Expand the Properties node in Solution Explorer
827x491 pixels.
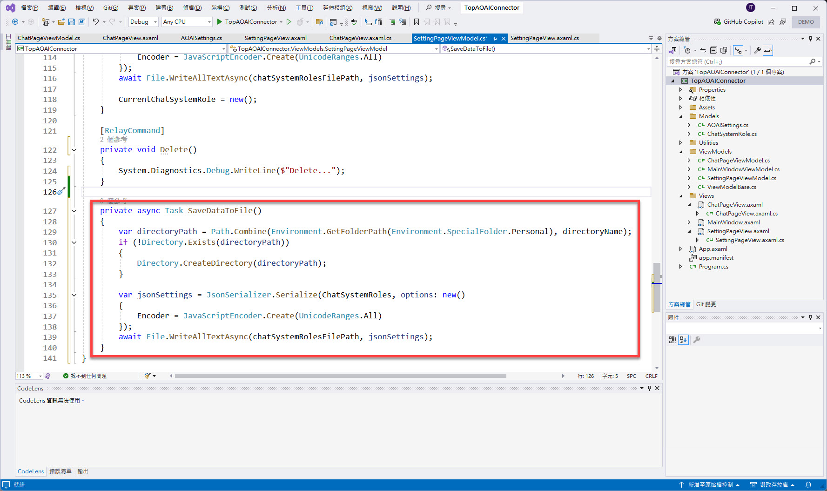pyautogui.click(x=681, y=90)
